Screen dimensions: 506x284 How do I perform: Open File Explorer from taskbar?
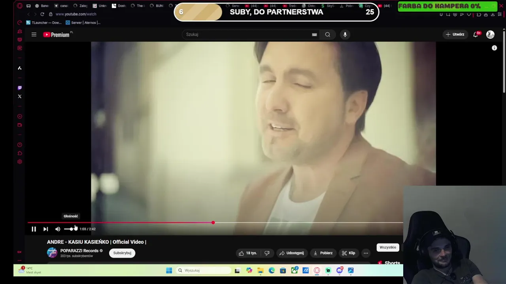click(x=260, y=271)
